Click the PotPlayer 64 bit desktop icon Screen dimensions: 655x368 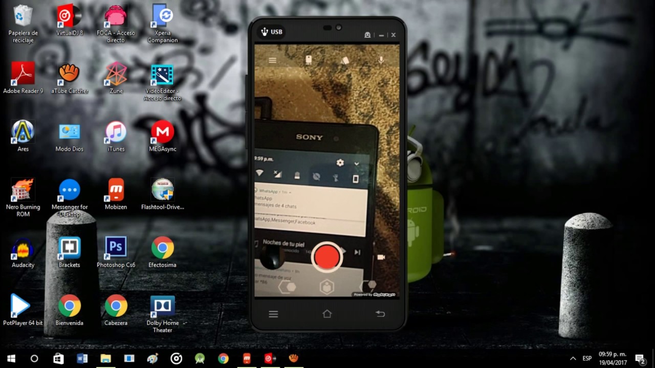23,310
